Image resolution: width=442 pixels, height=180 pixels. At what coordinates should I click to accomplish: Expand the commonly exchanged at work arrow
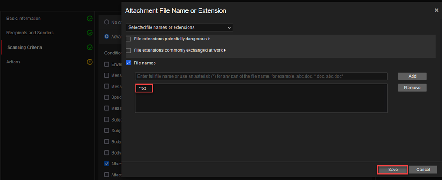(225, 50)
